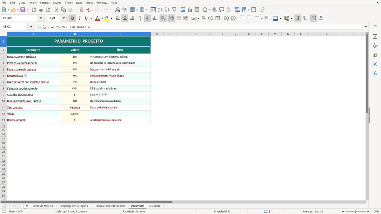Click the yellow background color swatch
381x214 pixels.
pos(107,18)
